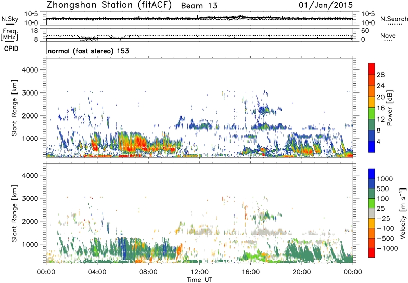Click the "4000" tick of the power panel
Viewport: 408px width, 283px height.
[x=30, y=70]
